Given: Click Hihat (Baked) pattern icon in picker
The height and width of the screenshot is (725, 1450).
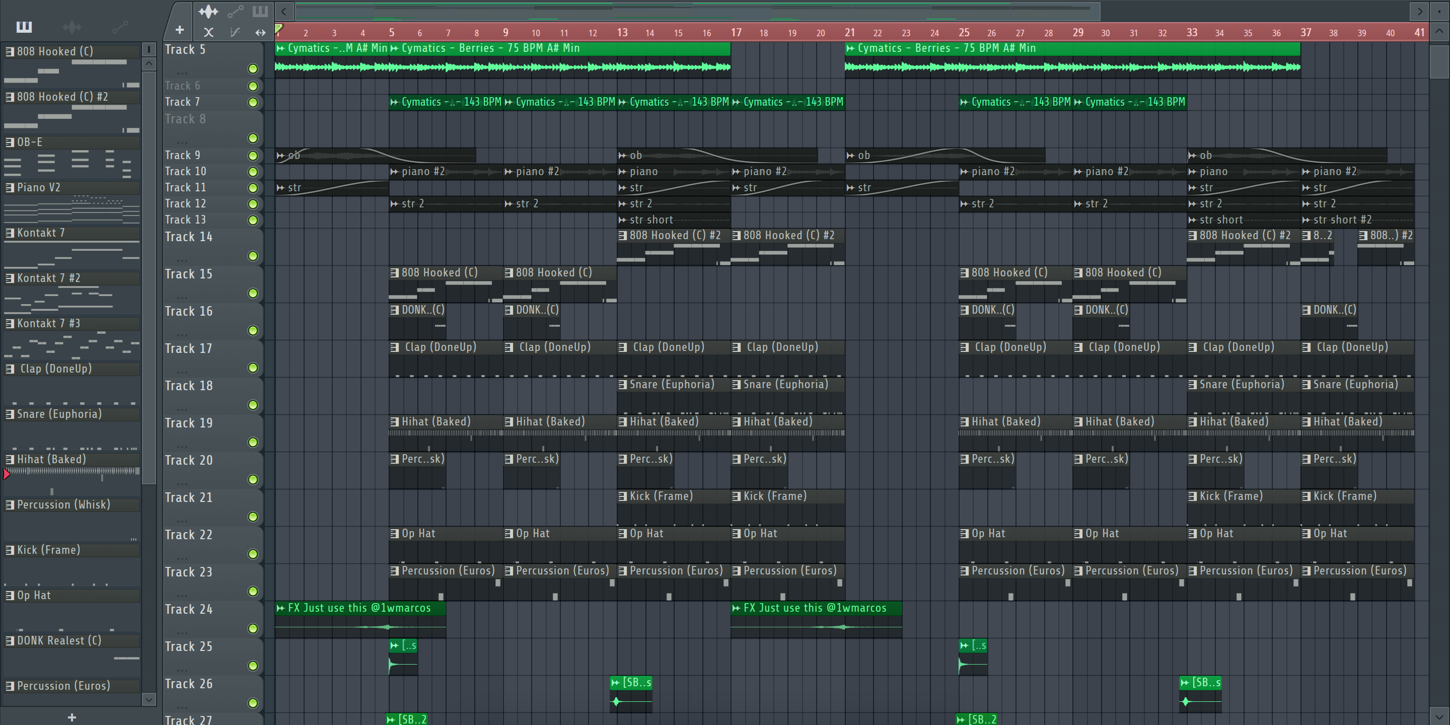Looking at the screenshot, I should tap(10, 459).
